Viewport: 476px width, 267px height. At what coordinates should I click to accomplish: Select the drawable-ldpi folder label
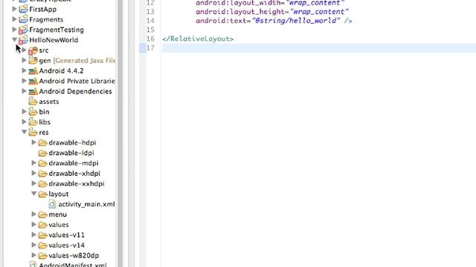[71, 153]
